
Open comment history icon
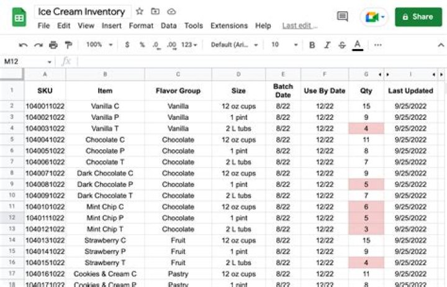(x=342, y=17)
